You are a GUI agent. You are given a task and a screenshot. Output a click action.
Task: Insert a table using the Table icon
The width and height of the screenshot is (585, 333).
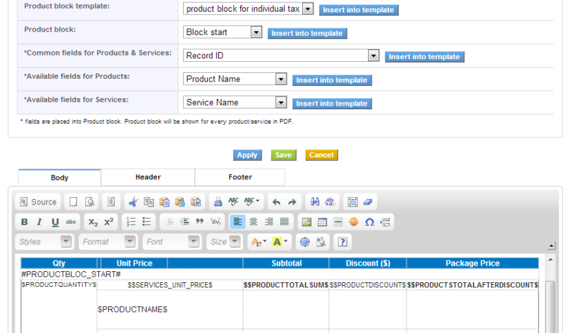click(322, 222)
